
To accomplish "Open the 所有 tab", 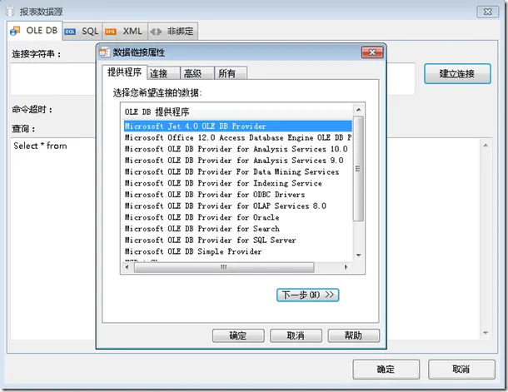I will (x=231, y=73).
